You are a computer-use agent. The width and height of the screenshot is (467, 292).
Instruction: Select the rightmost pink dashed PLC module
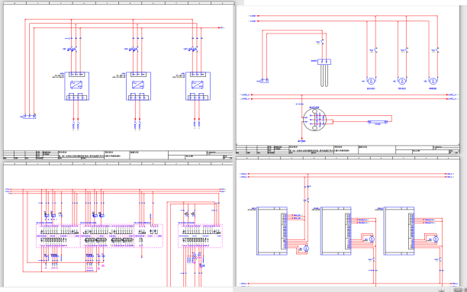pos(200,236)
